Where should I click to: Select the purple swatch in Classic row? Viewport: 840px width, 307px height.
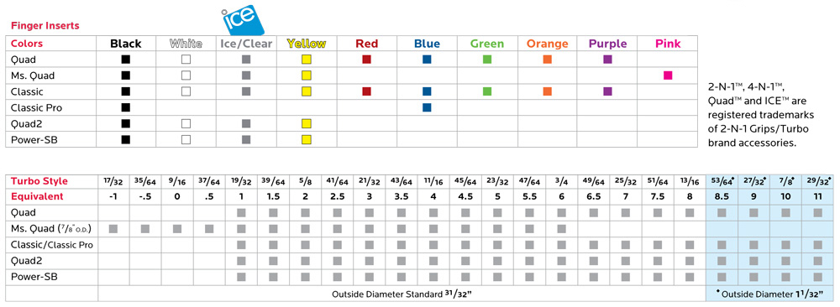[x=607, y=91]
